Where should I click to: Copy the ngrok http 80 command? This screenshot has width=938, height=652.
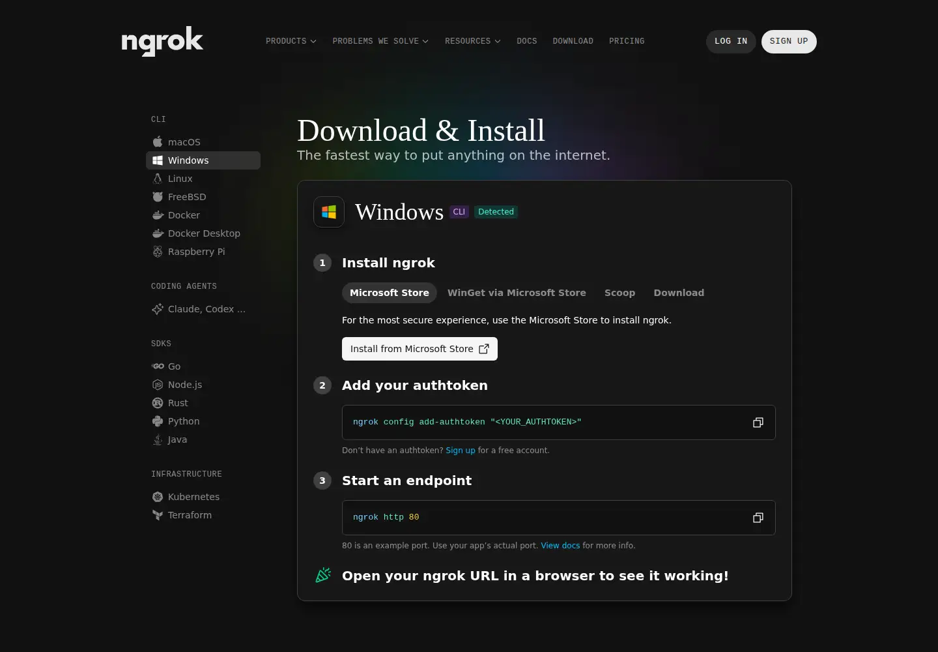(758, 518)
